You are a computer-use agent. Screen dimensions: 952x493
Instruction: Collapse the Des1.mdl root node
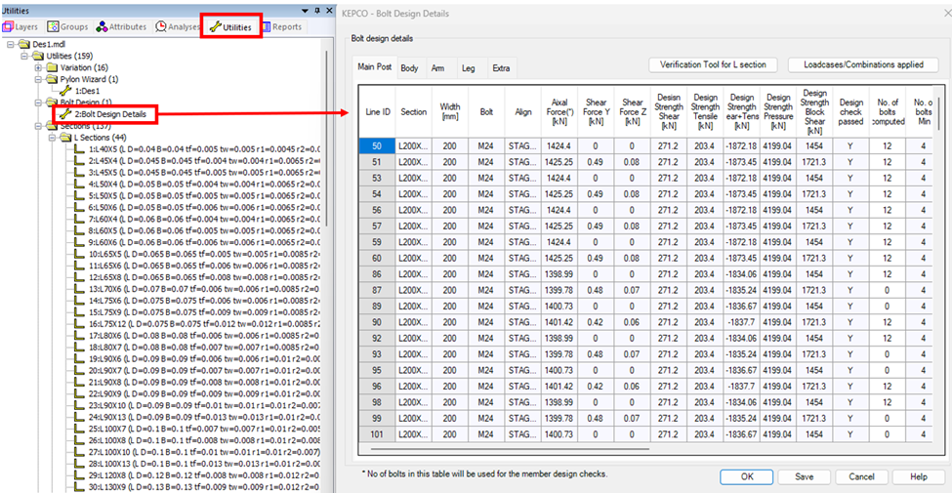pos(10,44)
